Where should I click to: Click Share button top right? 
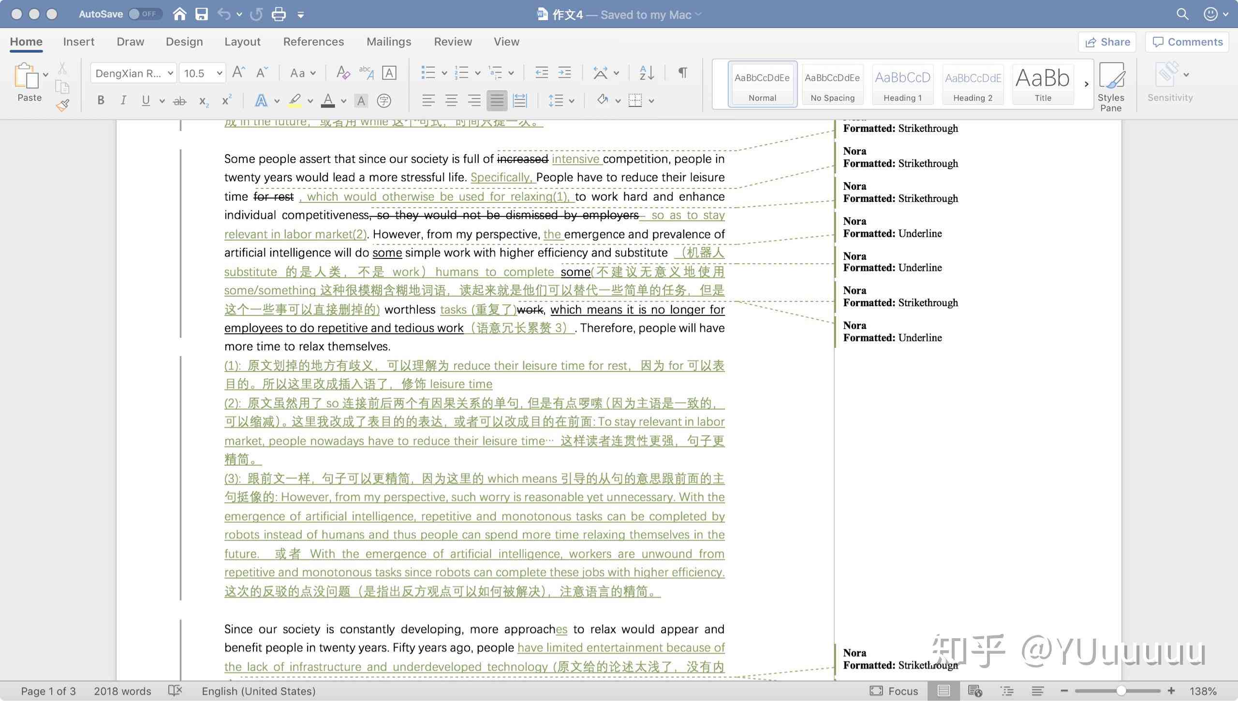(1108, 40)
